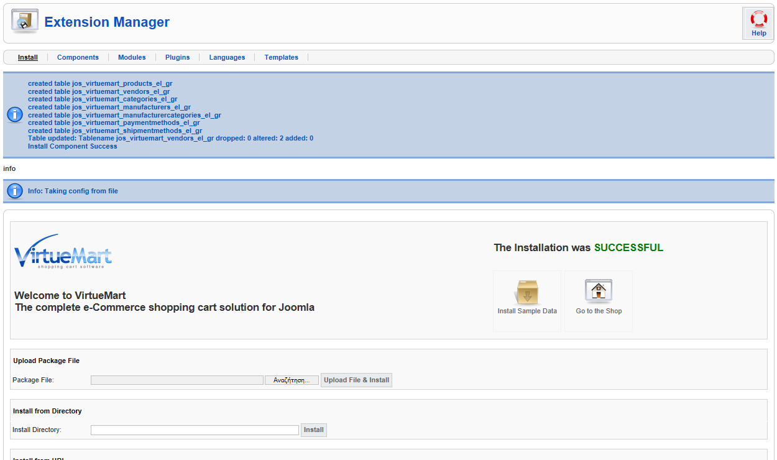The image size is (777, 460).
Task: Click info icon beside 'Taking config from file'
Action: coord(15,191)
